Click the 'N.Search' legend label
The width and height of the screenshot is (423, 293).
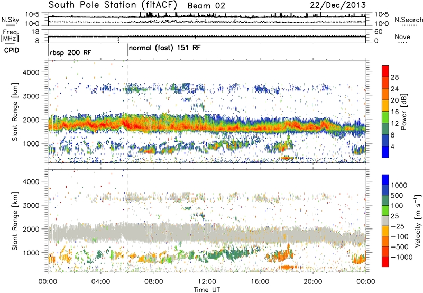408,20
